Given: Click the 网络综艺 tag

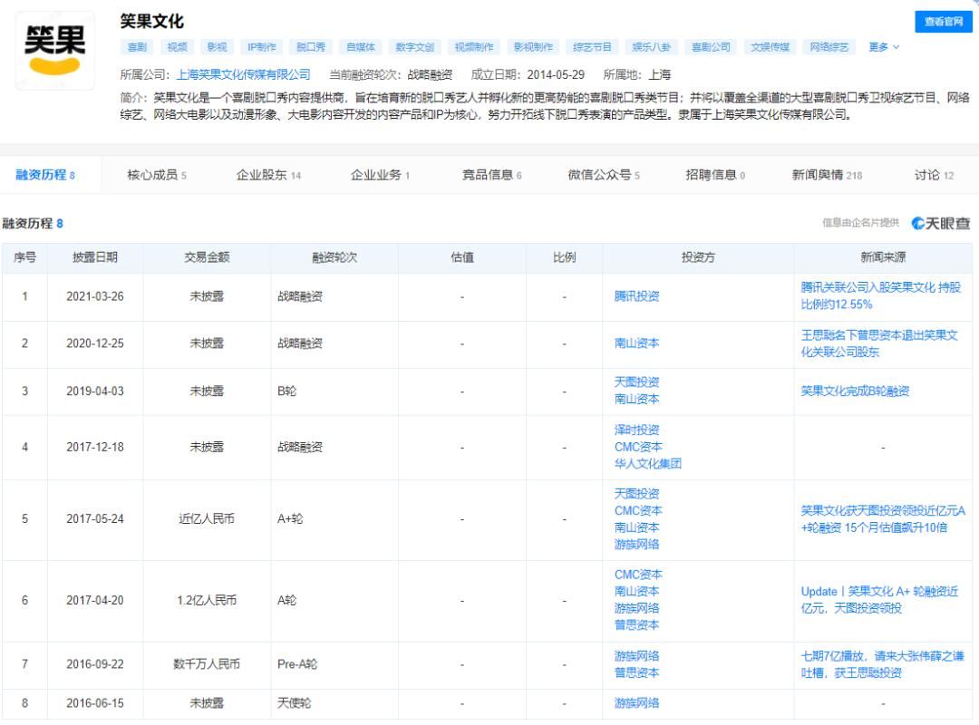Looking at the screenshot, I should [829, 47].
